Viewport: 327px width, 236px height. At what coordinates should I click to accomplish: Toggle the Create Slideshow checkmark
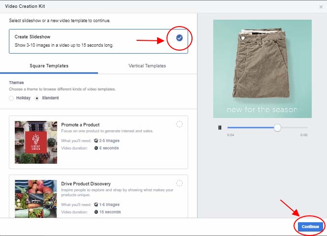pyautogui.click(x=179, y=38)
